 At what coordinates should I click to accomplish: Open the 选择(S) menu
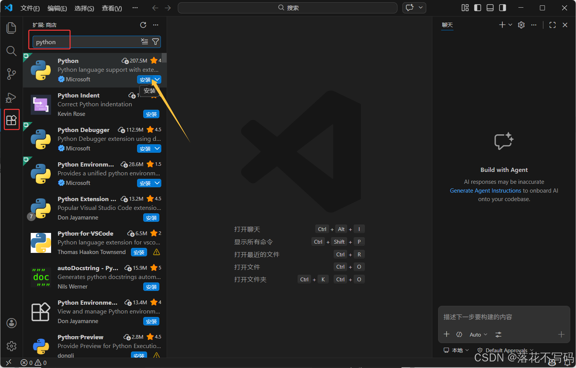84,8
